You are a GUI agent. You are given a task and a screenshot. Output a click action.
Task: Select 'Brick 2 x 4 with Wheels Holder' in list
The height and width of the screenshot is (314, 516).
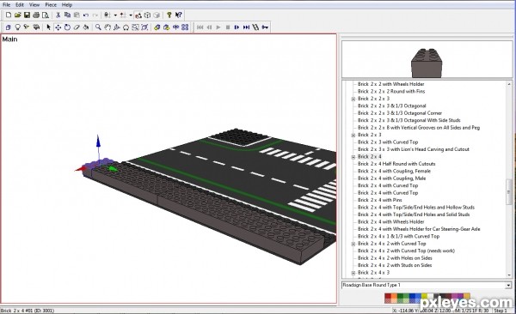click(391, 222)
